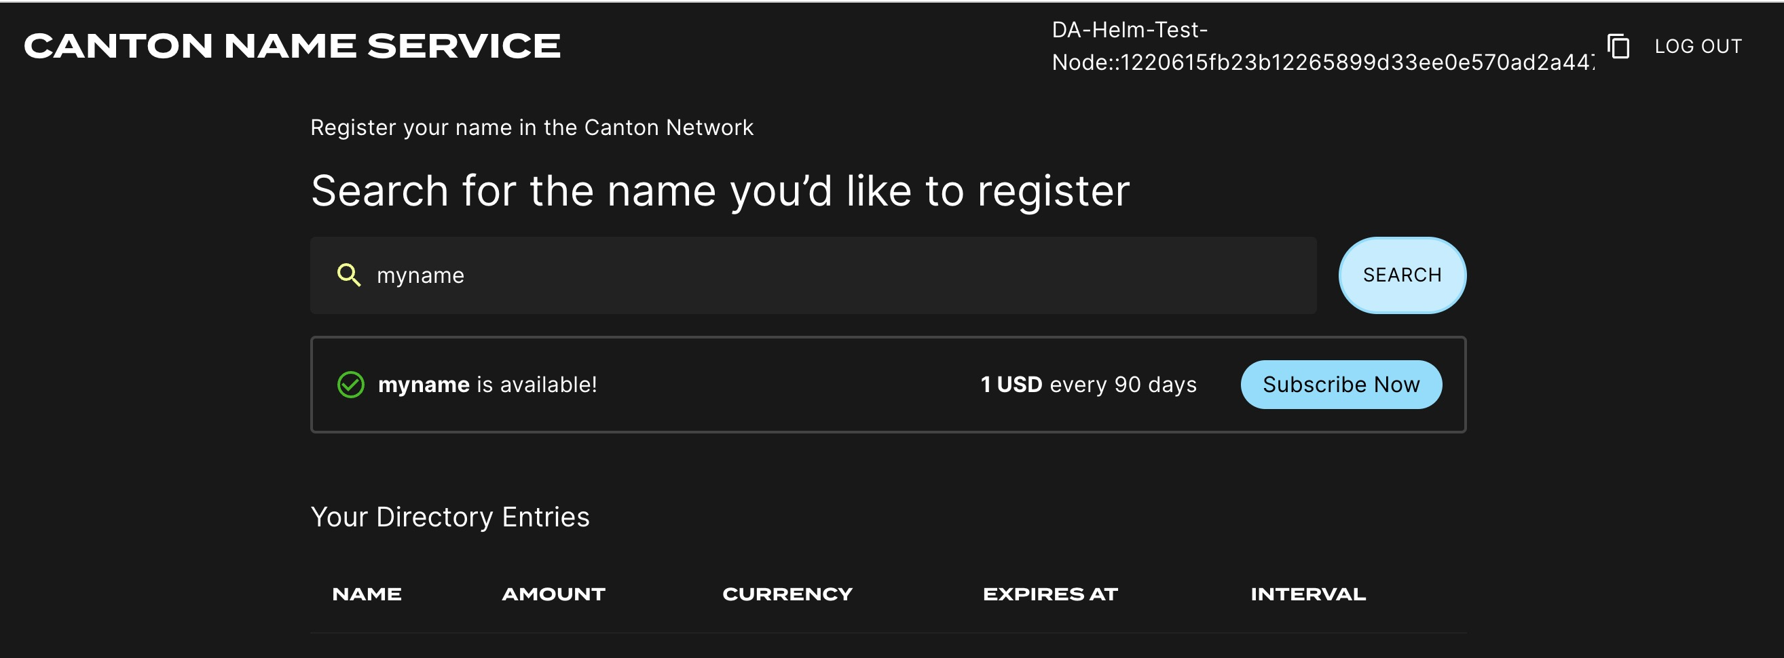Click the green availability checkmark icon

click(350, 385)
